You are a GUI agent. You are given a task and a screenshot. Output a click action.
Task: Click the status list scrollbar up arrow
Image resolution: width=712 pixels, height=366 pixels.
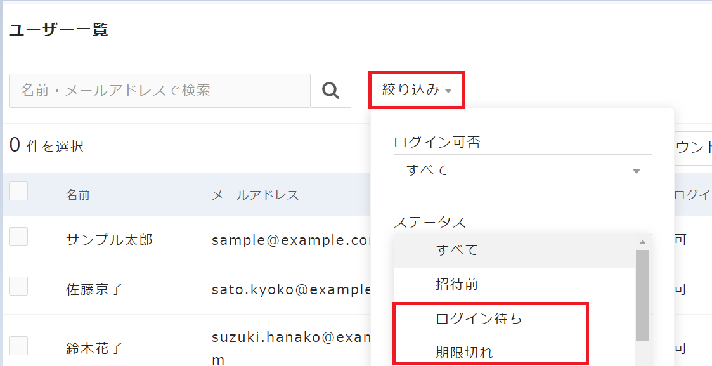pyautogui.click(x=642, y=242)
